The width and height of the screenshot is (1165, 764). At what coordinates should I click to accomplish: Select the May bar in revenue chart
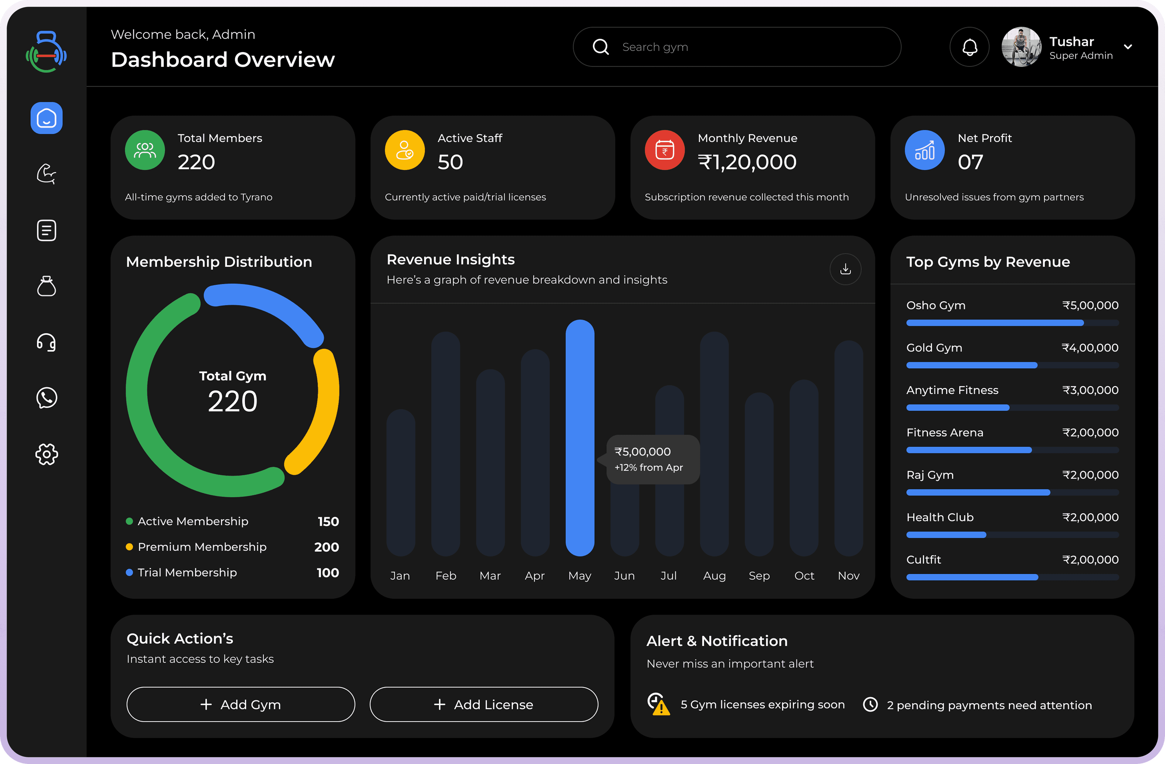coord(579,438)
